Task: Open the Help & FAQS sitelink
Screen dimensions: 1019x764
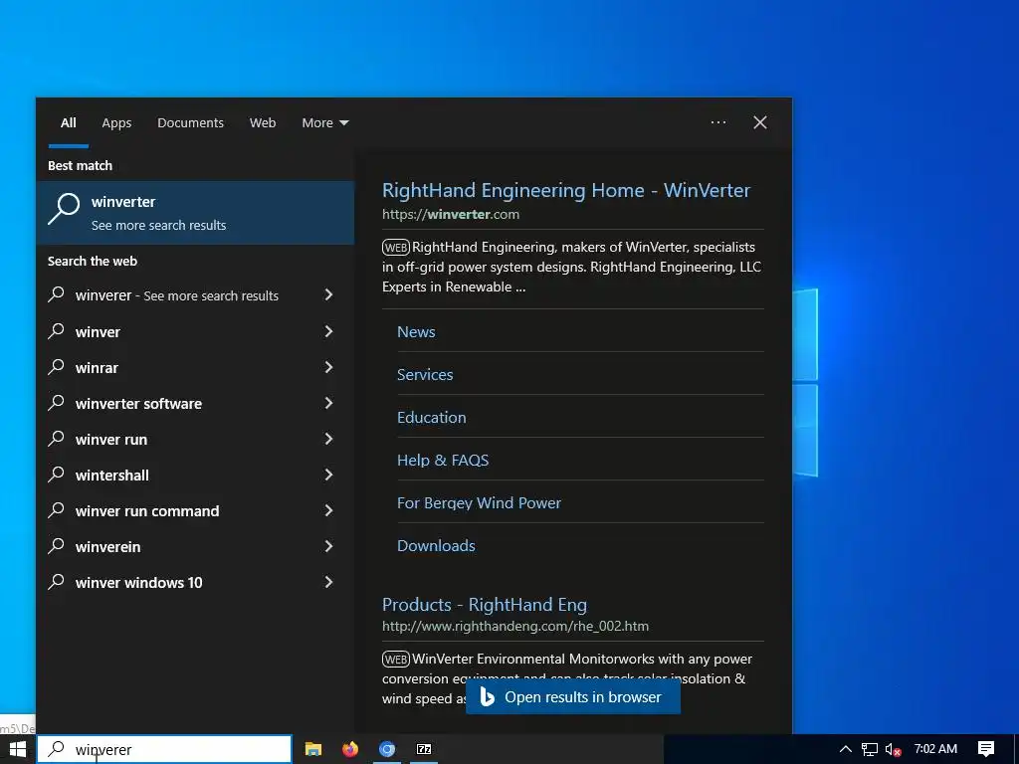Action: click(443, 461)
